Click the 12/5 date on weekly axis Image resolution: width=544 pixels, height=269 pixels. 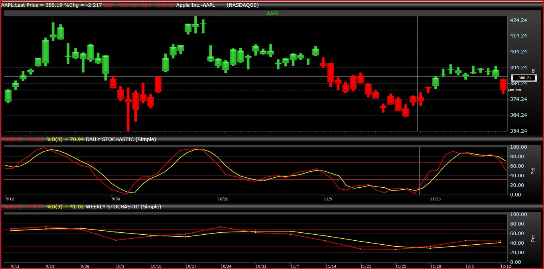pos(470,266)
